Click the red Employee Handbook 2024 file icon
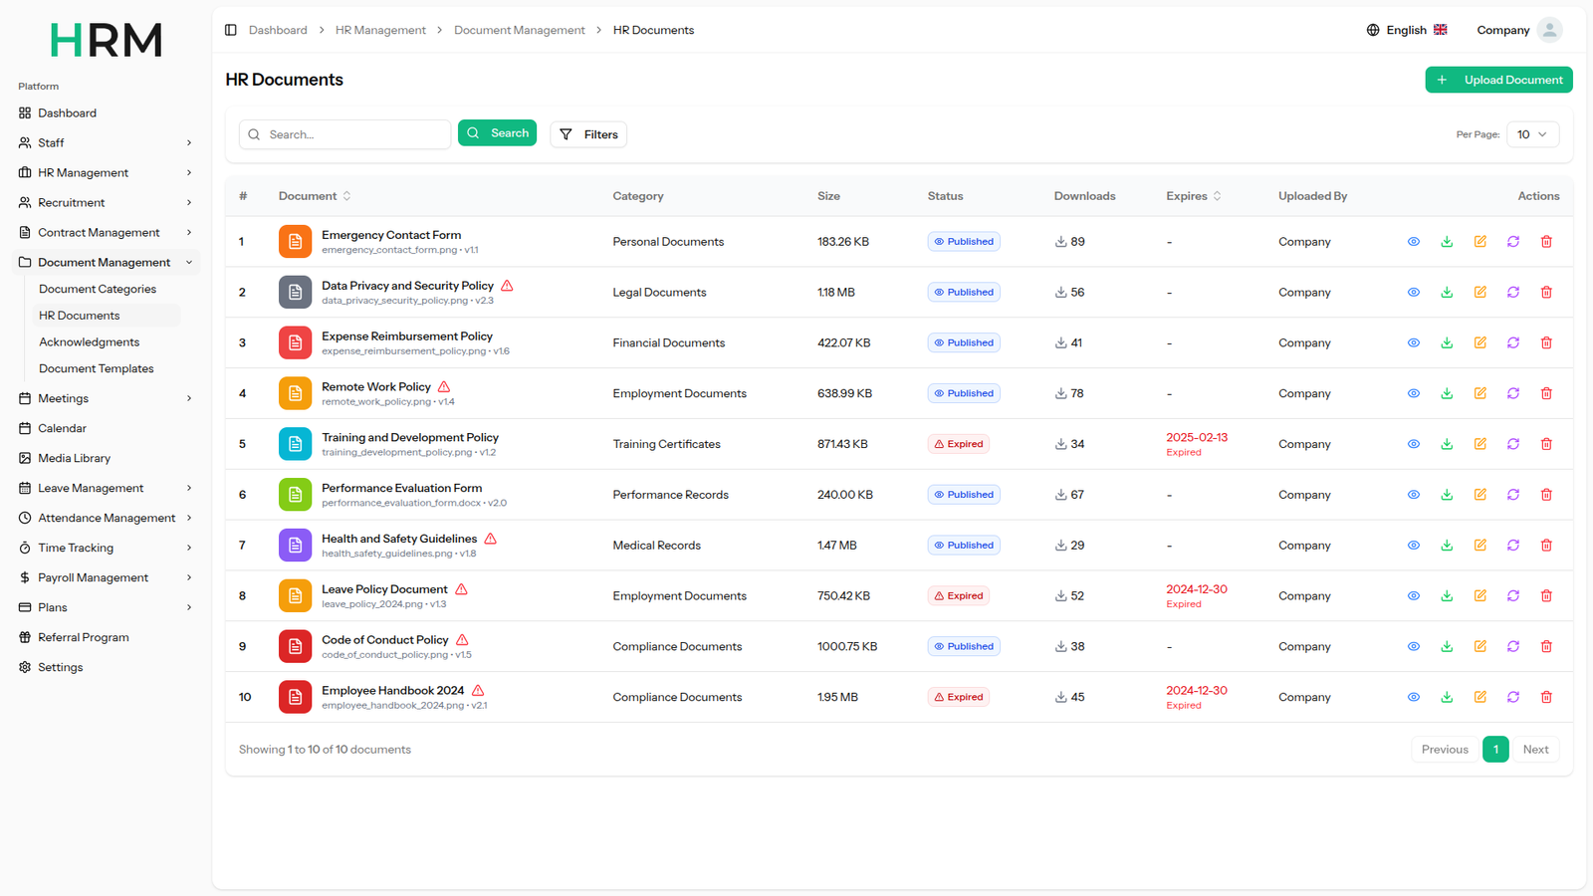Screen dimensions: 1593x896 click(295, 697)
